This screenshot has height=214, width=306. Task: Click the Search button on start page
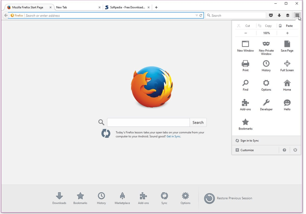click(x=198, y=123)
